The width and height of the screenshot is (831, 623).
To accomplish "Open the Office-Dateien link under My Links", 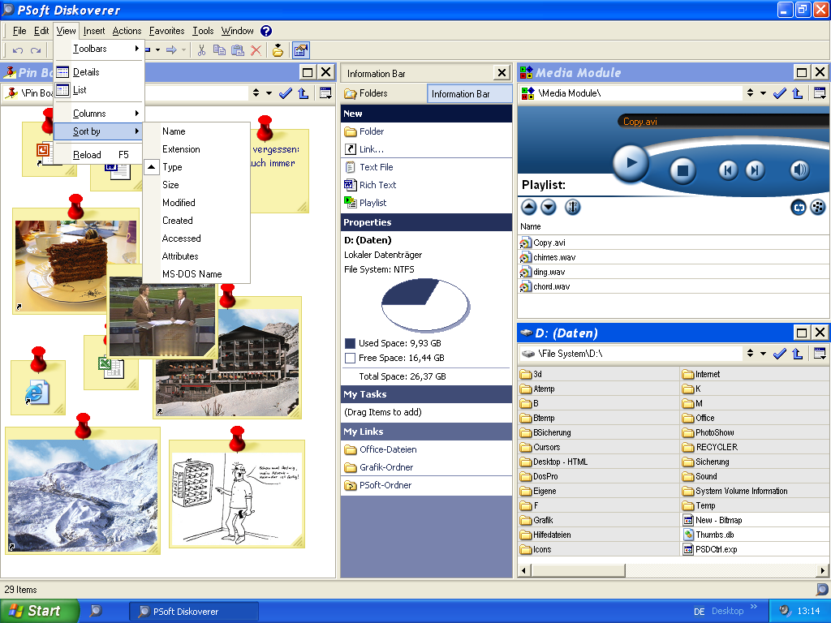I will point(388,449).
